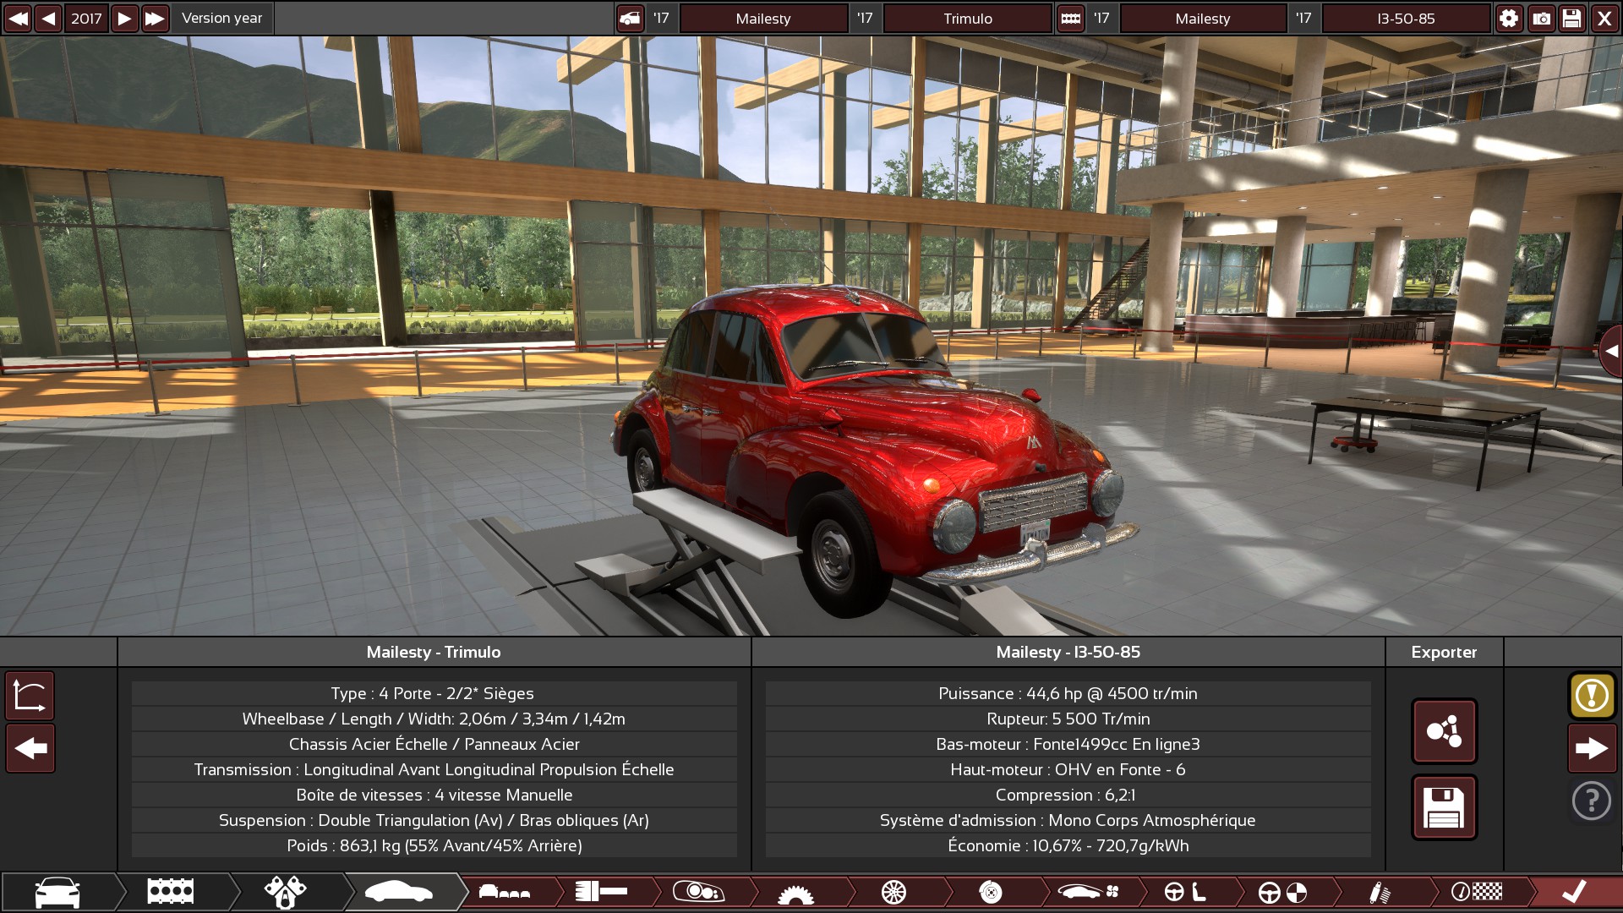Jump back several years with double-left arrow

tap(18, 18)
